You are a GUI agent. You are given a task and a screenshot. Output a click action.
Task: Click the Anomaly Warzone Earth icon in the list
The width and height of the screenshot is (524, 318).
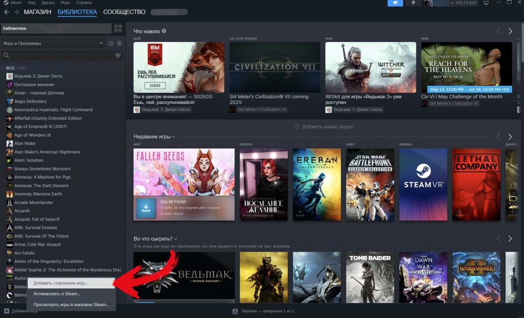[x=10, y=194]
